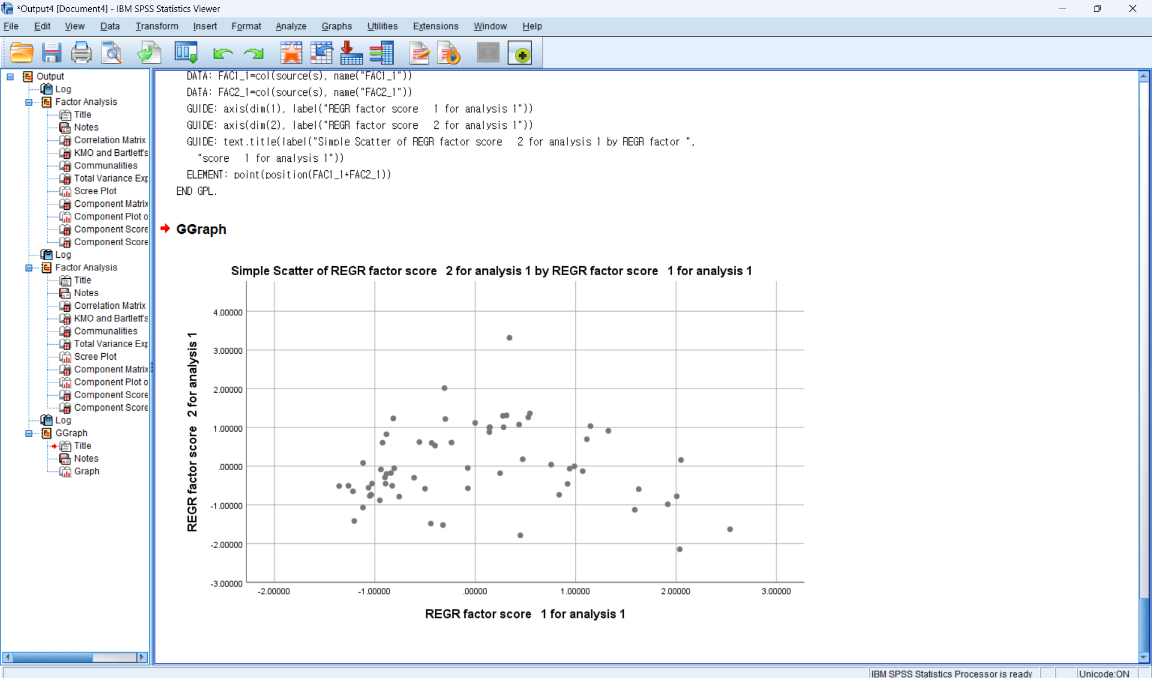1152x678 pixels.
Task: Open Print Preview magnifier icon
Action: 112,53
